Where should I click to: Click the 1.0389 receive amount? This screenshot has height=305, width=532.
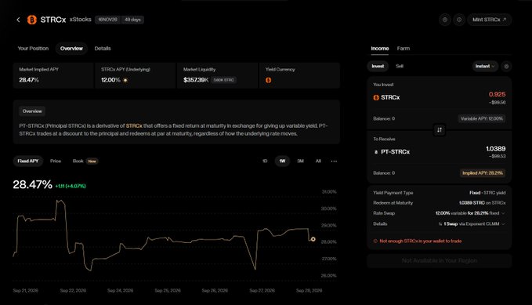click(x=496, y=148)
